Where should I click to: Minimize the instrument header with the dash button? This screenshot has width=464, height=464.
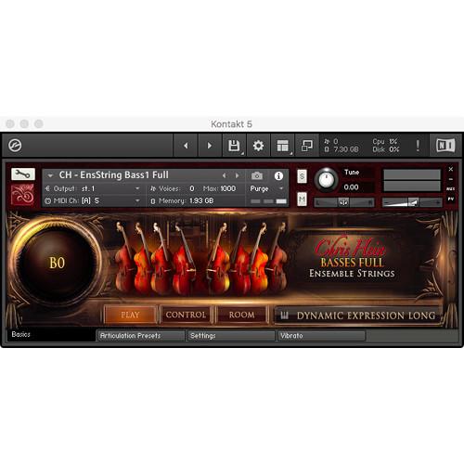pos(451,179)
